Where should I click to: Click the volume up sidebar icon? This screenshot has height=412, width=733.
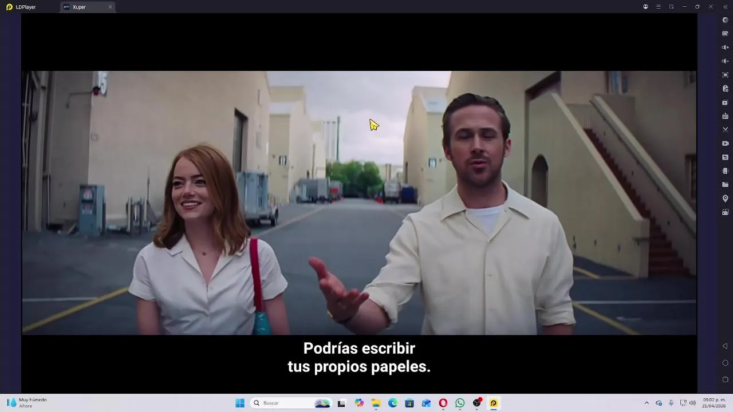coord(725,47)
